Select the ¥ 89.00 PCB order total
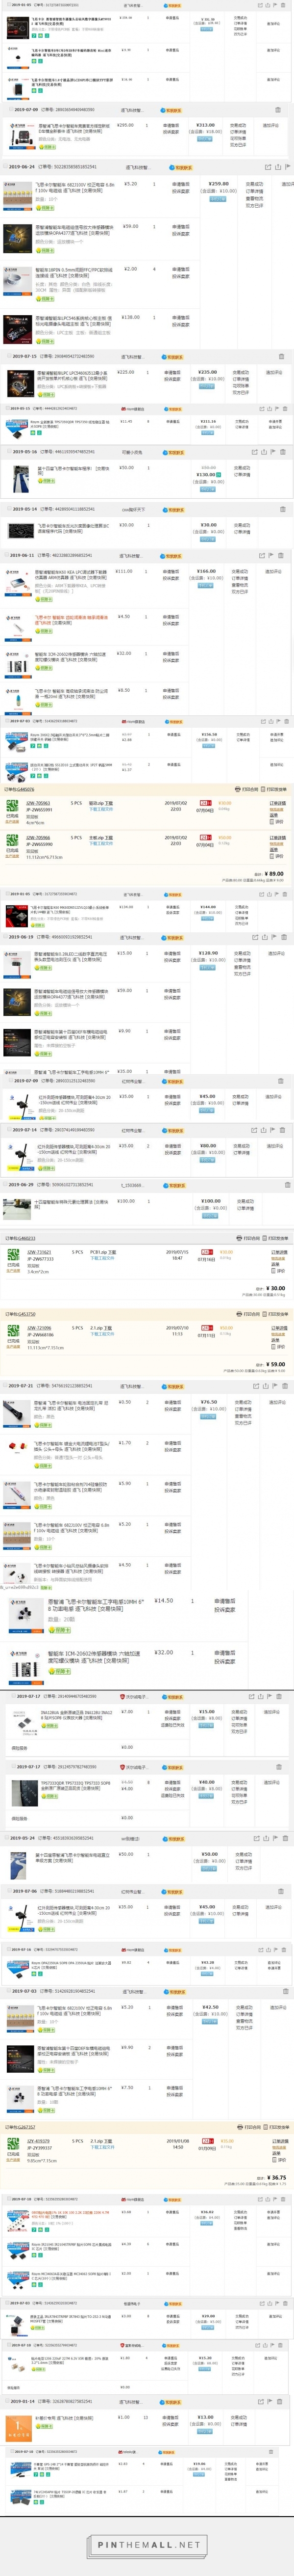The width and height of the screenshot is (294, 2576). click(274, 874)
